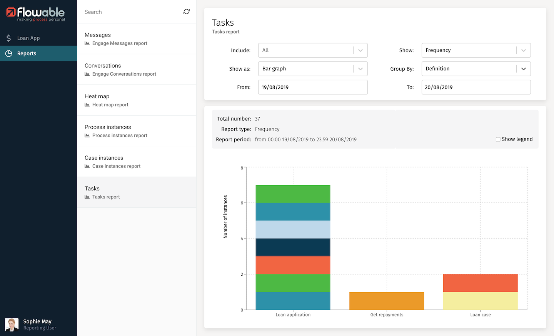
Task: Enable the Show legend checkbox
Action: click(498, 139)
